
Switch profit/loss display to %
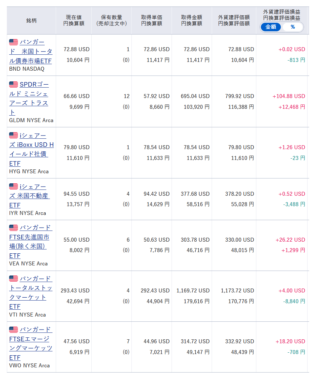click(x=293, y=27)
